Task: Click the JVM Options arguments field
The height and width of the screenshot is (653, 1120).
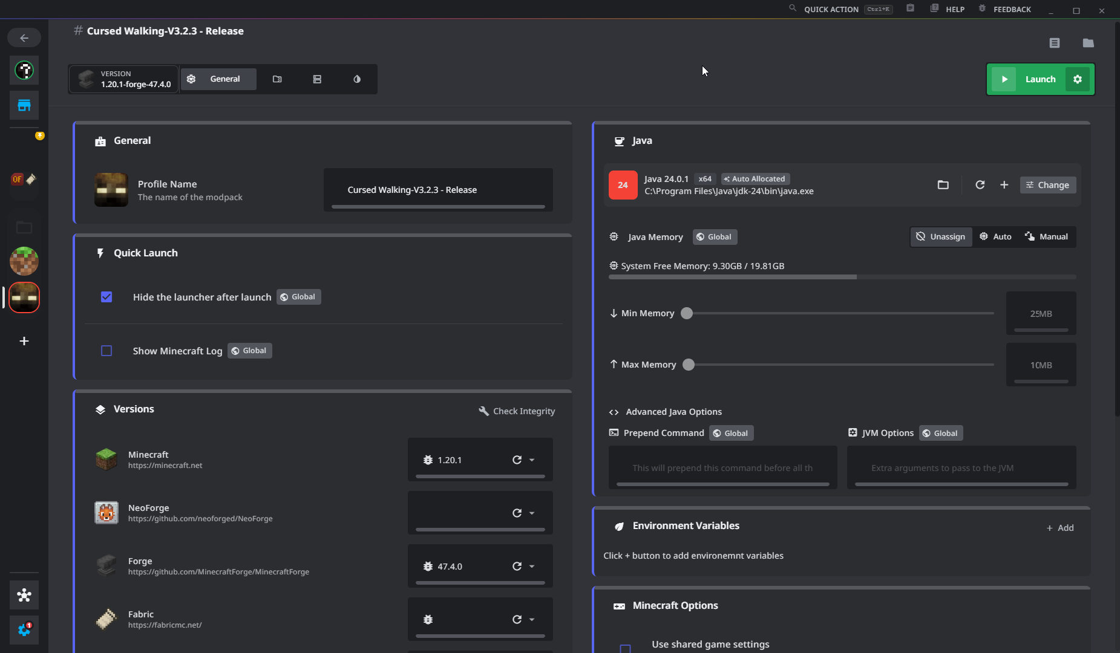Action: pyautogui.click(x=961, y=467)
